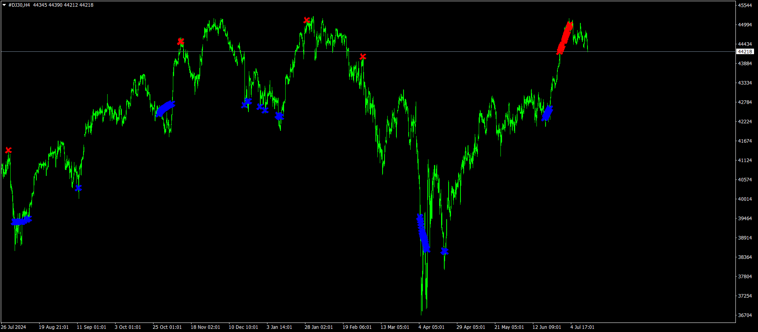Select the horizontal current price line
758x332 pixels.
click(x=396, y=52)
